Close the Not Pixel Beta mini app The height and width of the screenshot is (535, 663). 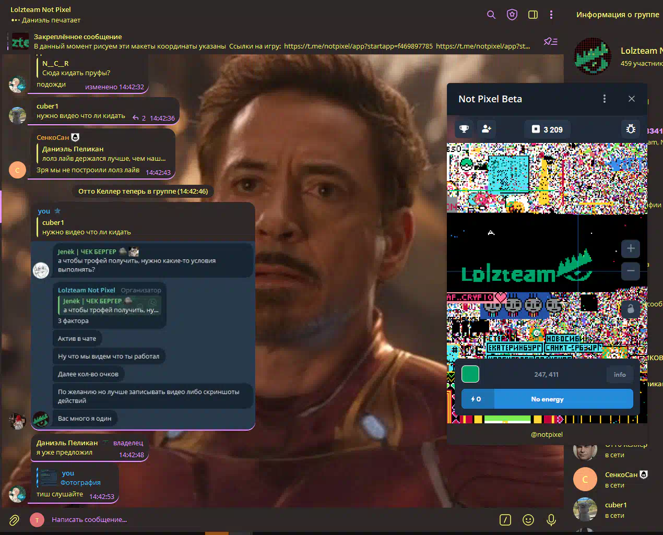click(x=632, y=99)
